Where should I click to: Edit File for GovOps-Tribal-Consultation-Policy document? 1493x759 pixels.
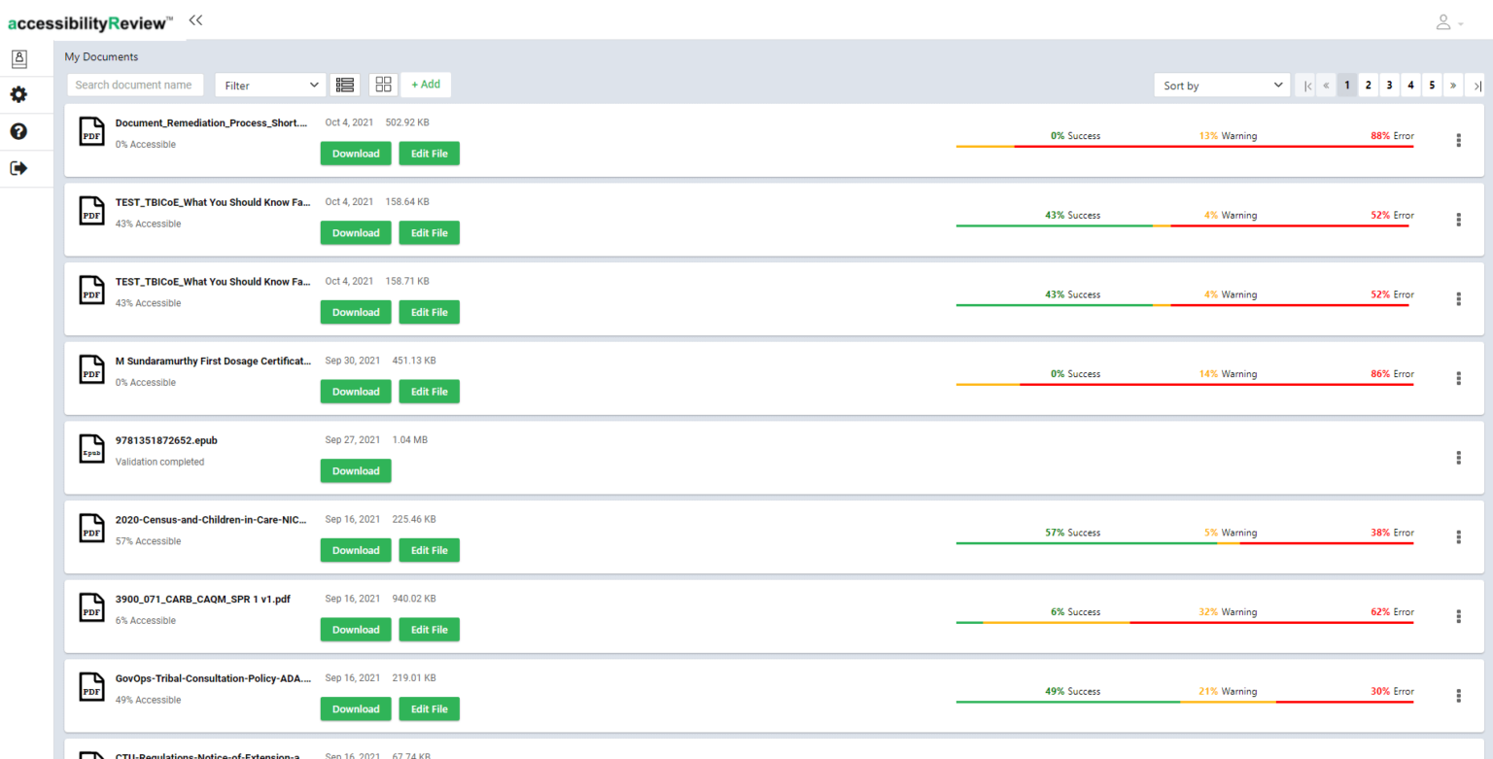(429, 709)
